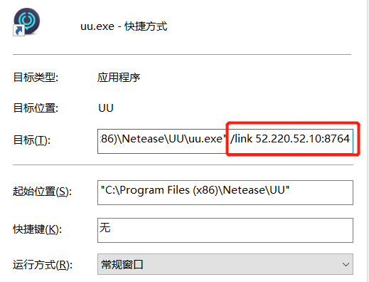This screenshot has width=369, height=282.
Task: Click the shortcut arrow overlay on the icon
Action: [x=18, y=31]
